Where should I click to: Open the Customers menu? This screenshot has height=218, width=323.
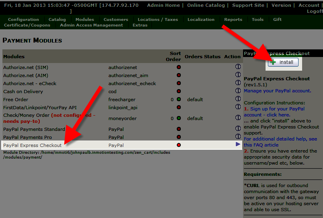pyautogui.click(x=116, y=19)
